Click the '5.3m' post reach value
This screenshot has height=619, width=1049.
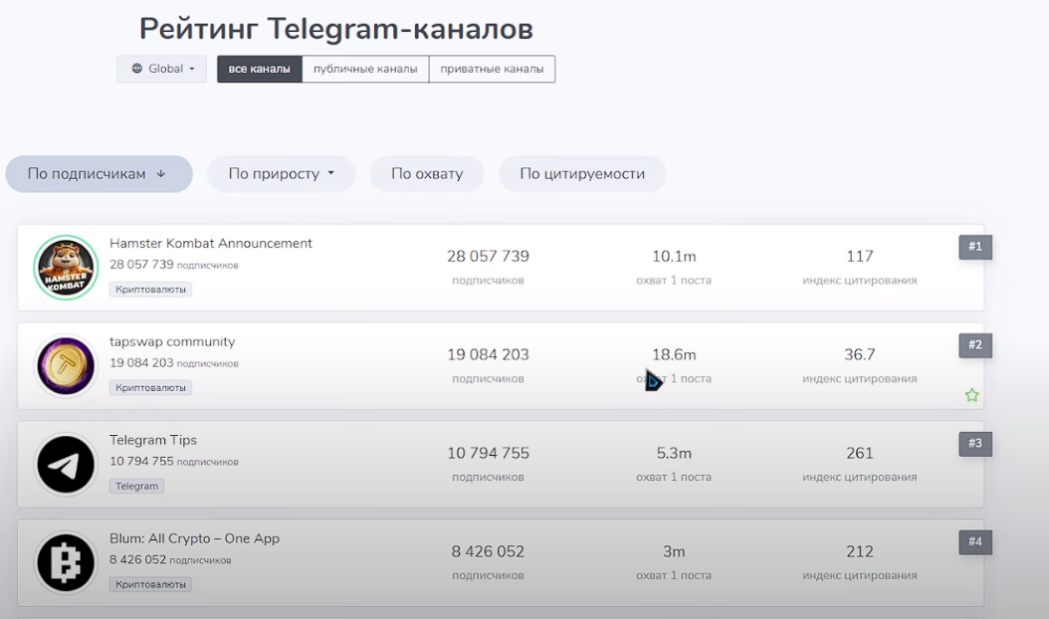click(x=674, y=453)
